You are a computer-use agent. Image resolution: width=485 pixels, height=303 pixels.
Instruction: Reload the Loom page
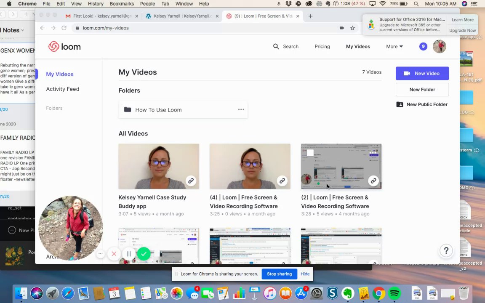point(64,28)
